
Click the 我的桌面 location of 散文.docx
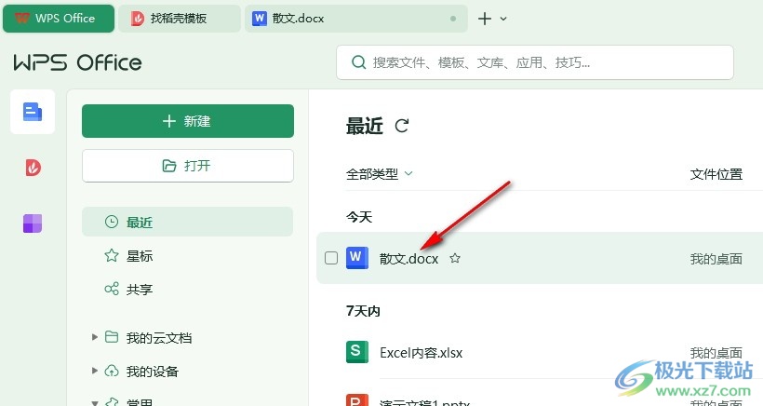(x=716, y=259)
